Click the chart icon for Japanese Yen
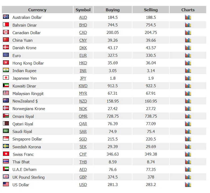Screen dimensions: 210x193 [x=188, y=78]
